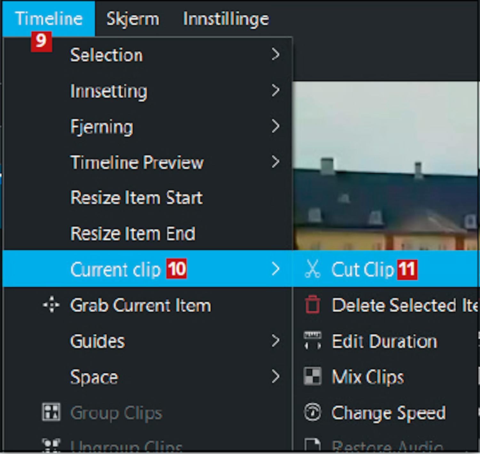The image size is (480, 454).
Task: Open the Timeline Preview submenu
Action: [x=137, y=162]
